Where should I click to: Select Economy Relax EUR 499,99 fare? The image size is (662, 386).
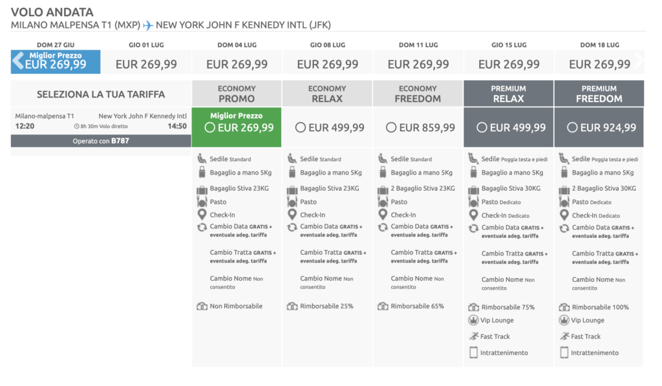coord(300,127)
